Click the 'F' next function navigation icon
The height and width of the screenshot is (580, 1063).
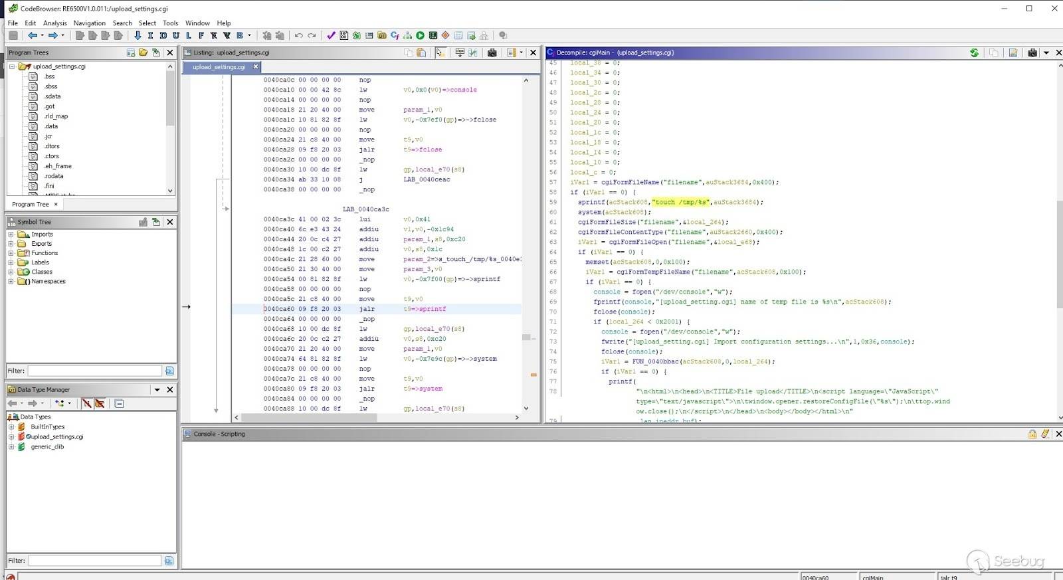tap(201, 36)
